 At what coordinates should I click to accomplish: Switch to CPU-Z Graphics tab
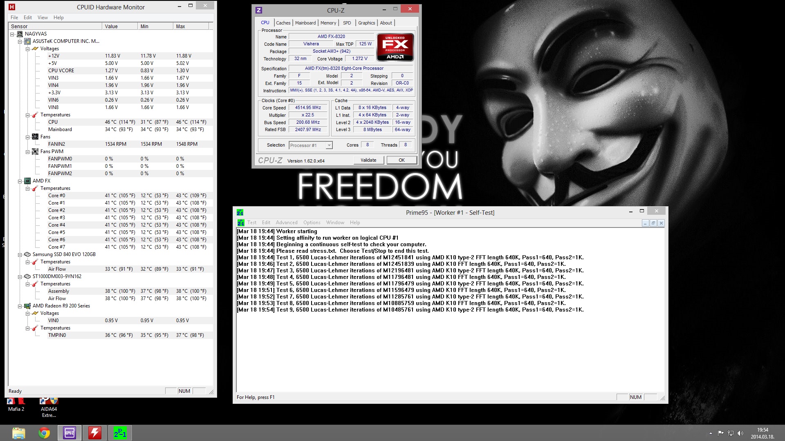(x=366, y=23)
